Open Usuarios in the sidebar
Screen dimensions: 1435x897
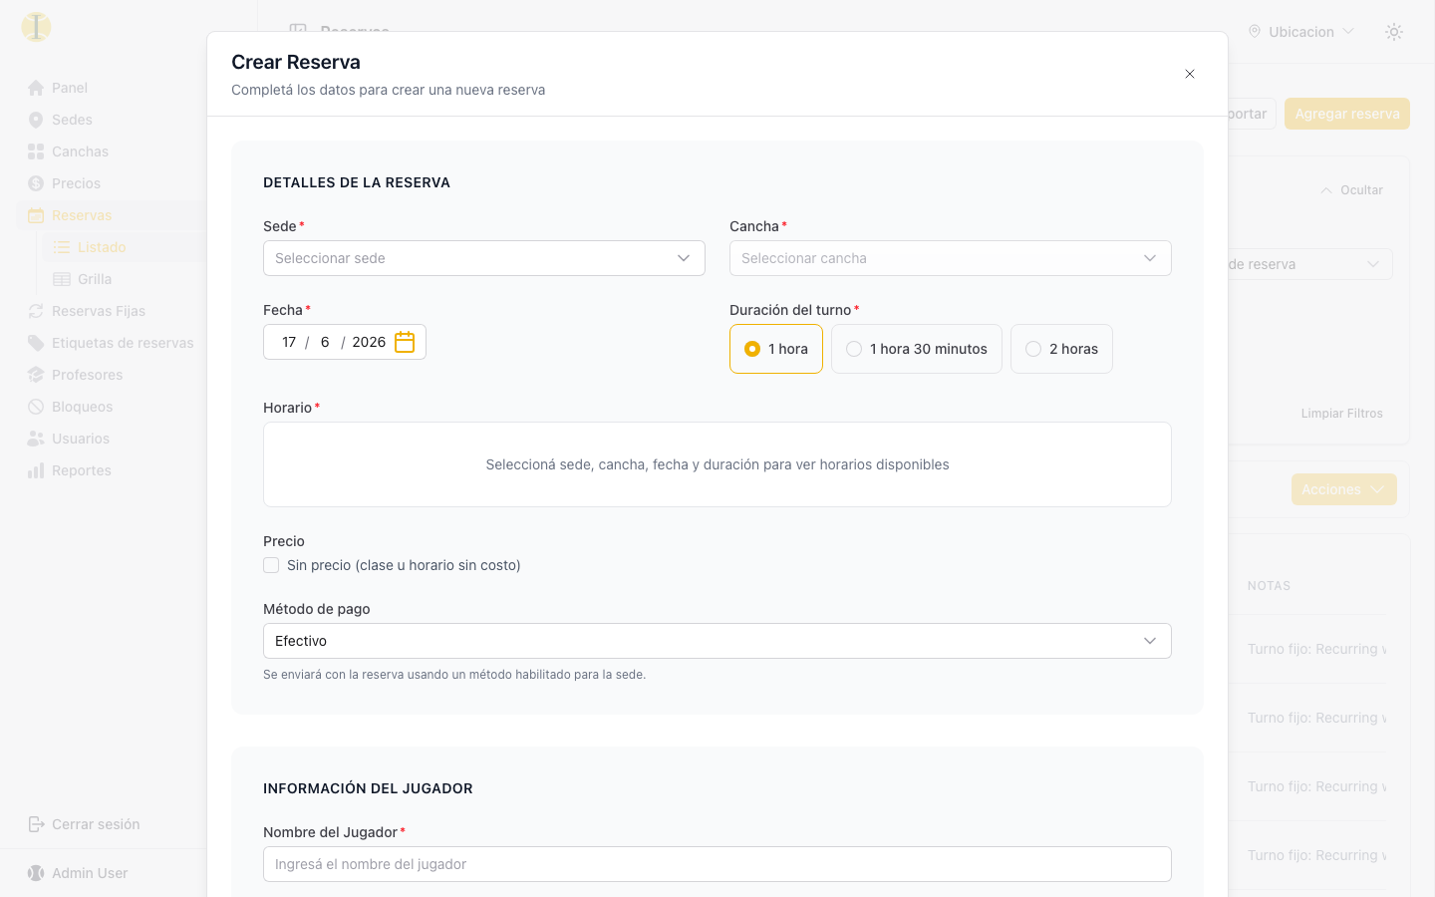point(81,439)
